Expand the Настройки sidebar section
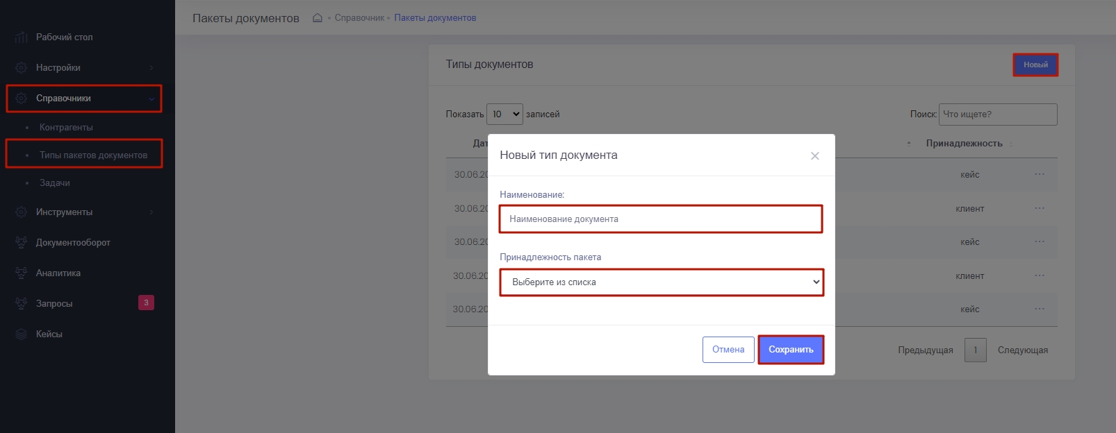1116x433 pixels. pos(83,68)
